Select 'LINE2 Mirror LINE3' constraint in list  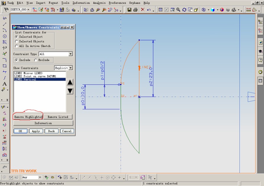[x=28, y=73]
